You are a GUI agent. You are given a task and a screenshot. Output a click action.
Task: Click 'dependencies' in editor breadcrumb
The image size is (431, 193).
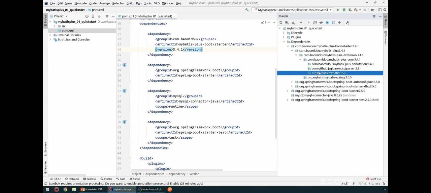[x=155, y=174]
